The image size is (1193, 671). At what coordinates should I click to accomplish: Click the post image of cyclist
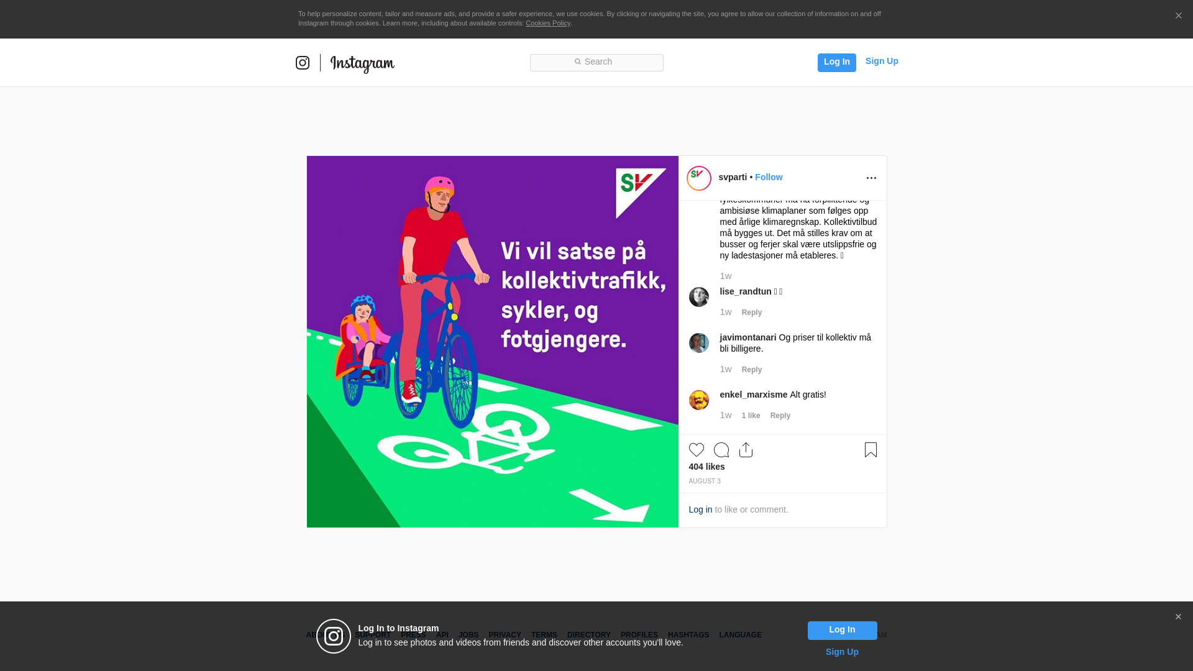pos(493,342)
